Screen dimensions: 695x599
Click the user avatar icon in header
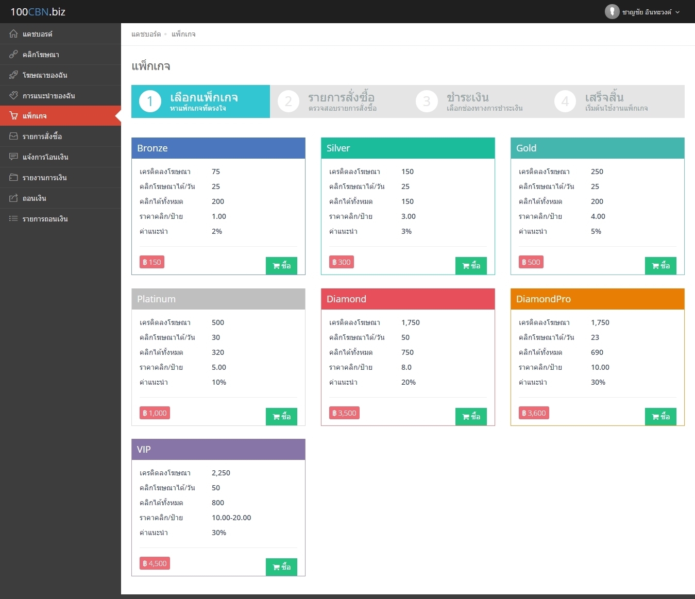(x=612, y=11)
